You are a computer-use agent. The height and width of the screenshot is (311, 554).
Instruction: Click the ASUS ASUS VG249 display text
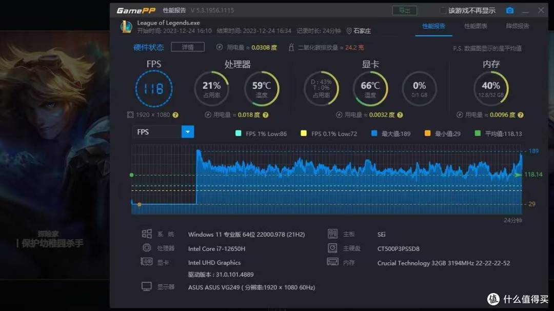pyautogui.click(x=251, y=287)
